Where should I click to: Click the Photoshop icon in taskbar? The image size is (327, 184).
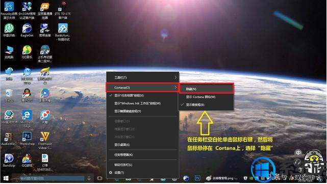[197, 178]
